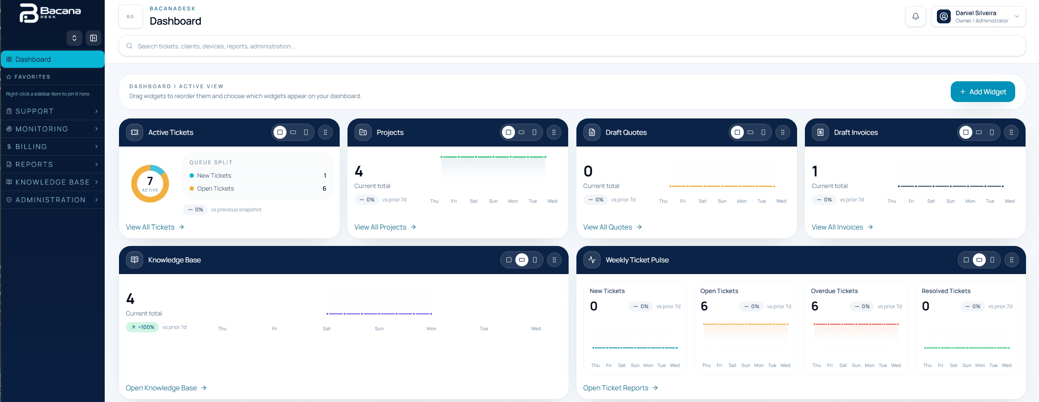Click the New Tickets queue split row

click(x=258, y=175)
